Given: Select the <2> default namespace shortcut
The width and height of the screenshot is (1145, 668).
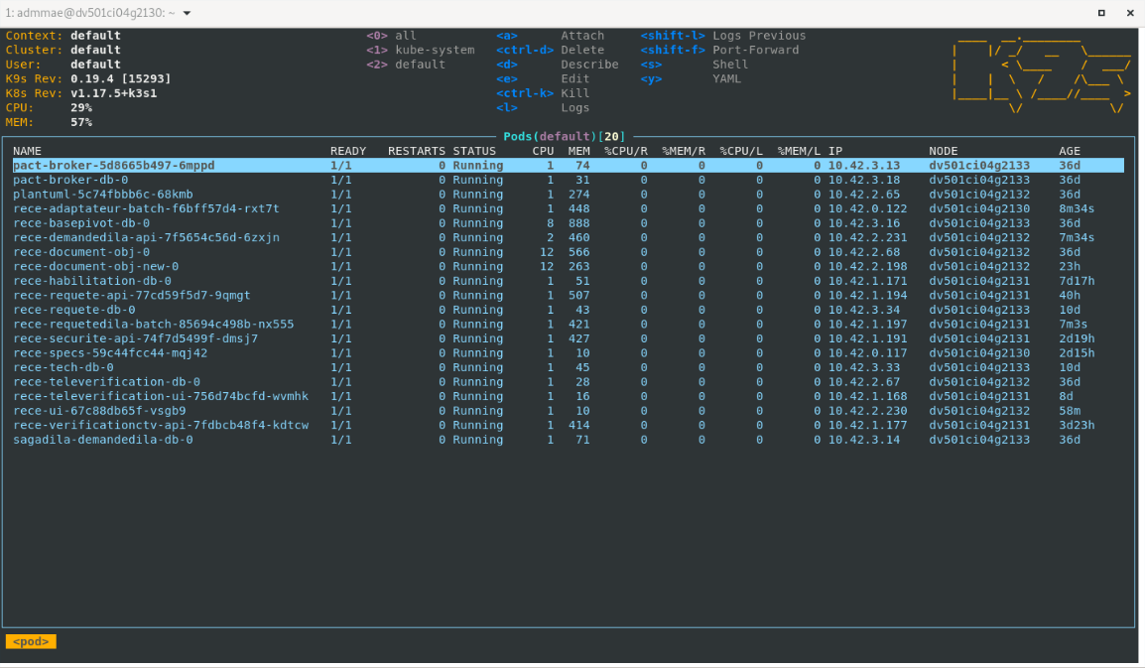Looking at the screenshot, I should 406,66.
